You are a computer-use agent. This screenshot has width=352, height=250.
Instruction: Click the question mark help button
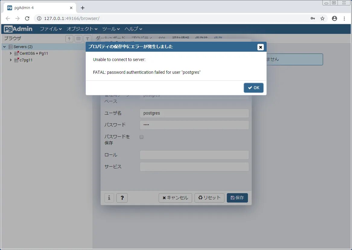(x=122, y=198)
